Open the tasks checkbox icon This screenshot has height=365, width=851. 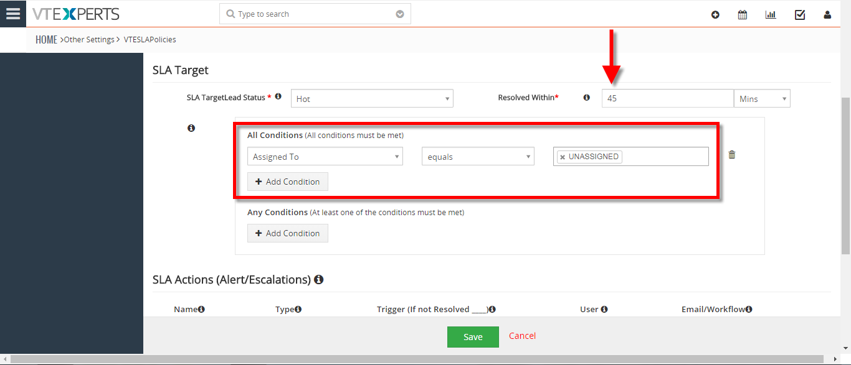(800, 15)
